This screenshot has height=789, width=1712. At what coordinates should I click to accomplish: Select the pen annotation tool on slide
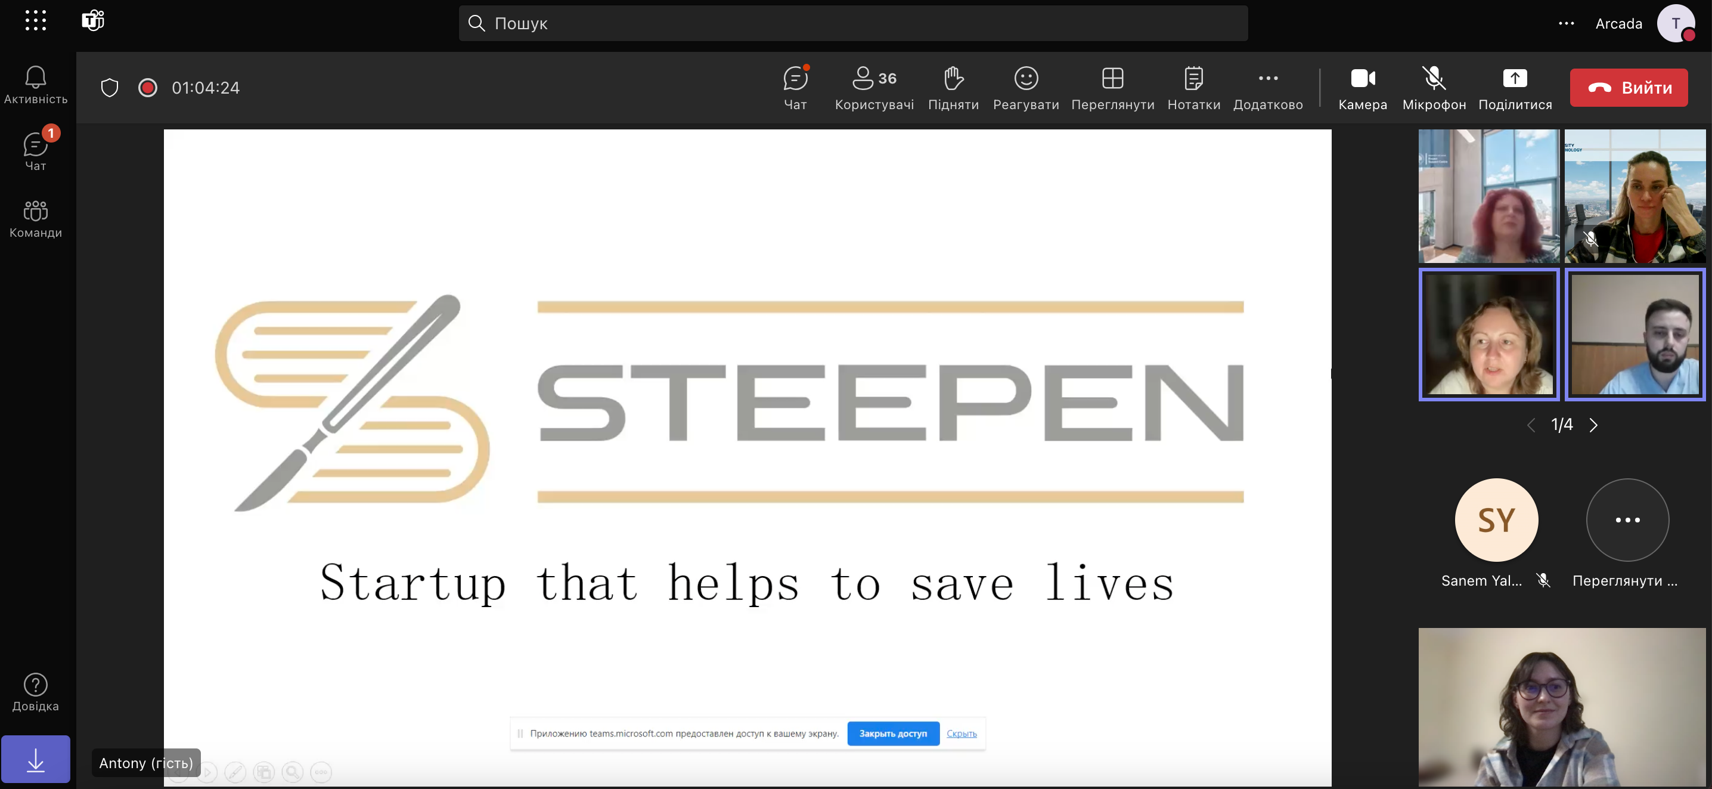235,772
